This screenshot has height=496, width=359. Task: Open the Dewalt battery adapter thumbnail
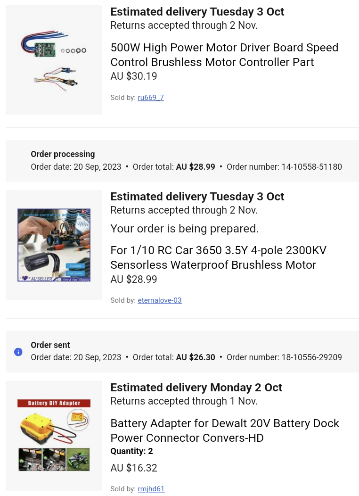coord(54,436)
